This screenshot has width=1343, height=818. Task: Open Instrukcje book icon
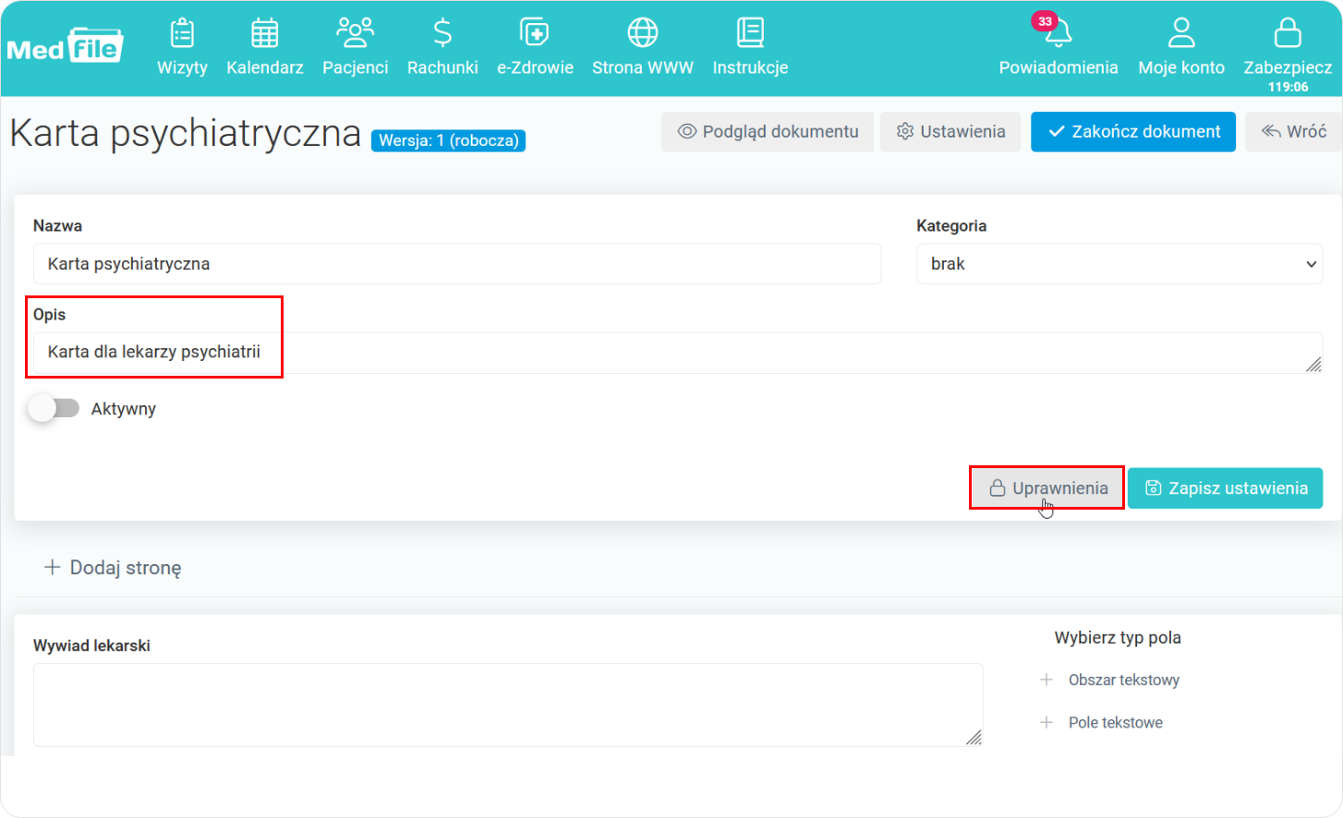click(750, 33)
